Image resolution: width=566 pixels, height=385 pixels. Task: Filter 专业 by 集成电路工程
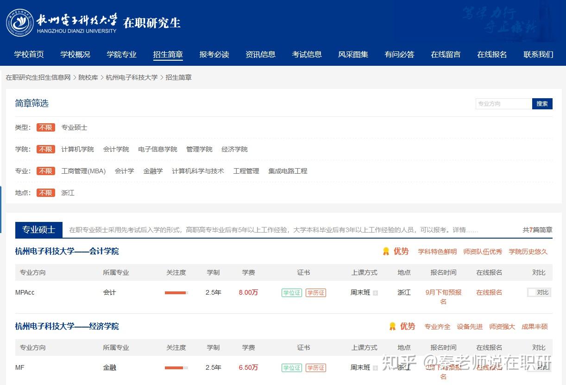pyautogui.click(x=288, y=171)
